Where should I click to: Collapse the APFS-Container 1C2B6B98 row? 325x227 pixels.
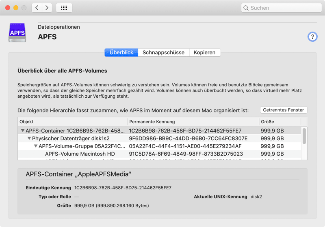pos(23,131)
